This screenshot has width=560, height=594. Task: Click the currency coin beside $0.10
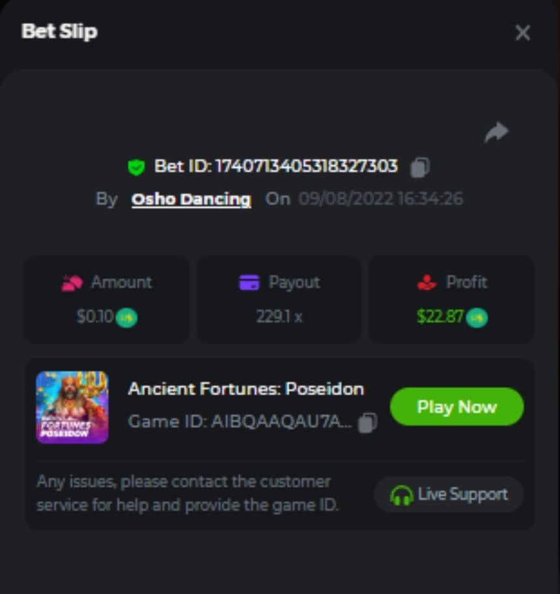point(126,318)
